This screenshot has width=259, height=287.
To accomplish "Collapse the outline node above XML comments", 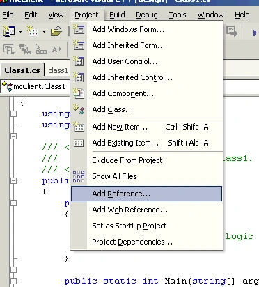I will (x=14, y=136).
